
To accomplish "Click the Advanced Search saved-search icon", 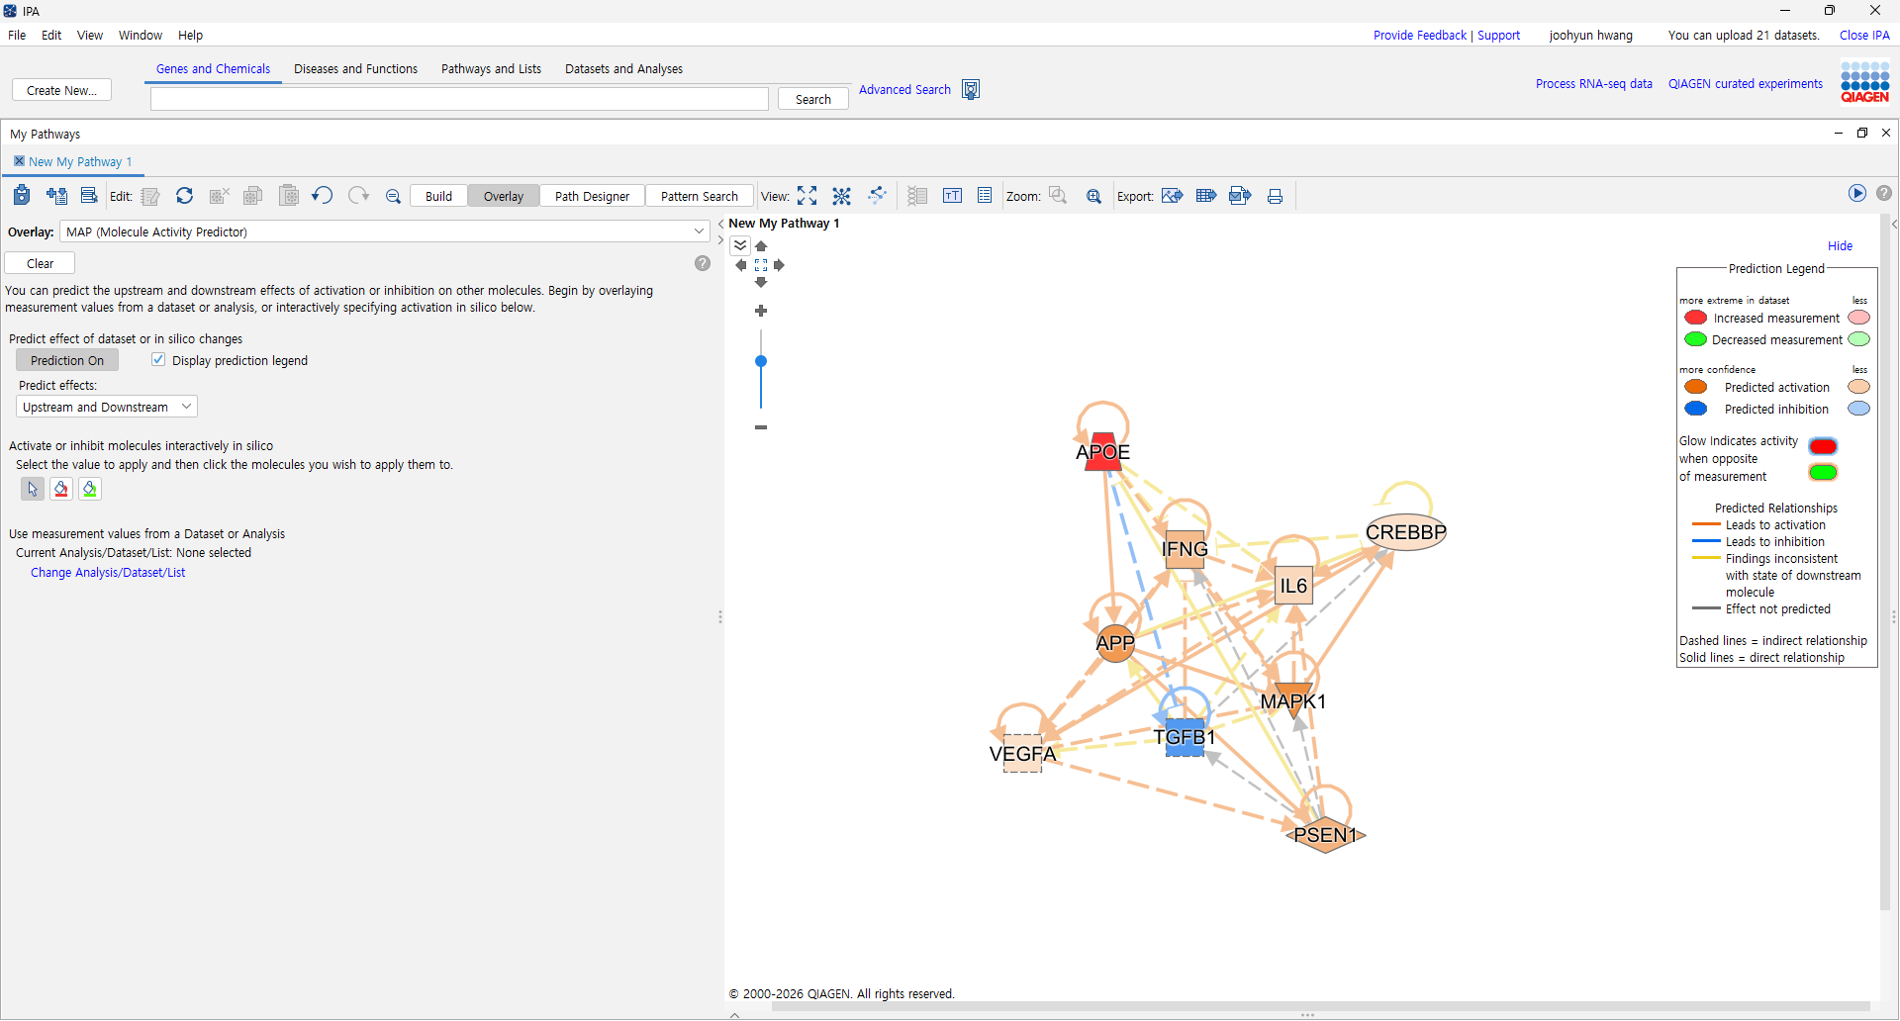I will click(x=971, y=90).
